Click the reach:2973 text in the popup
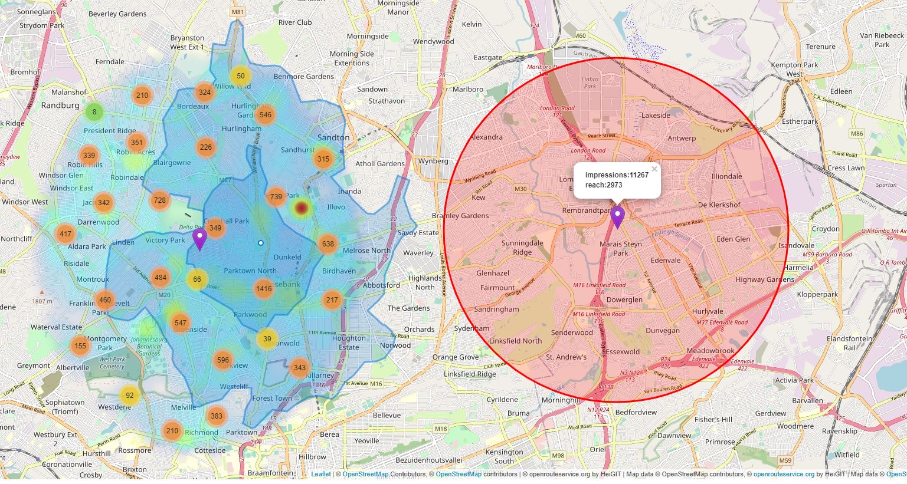This screenshot has width=907, height=484. (604, 185)
